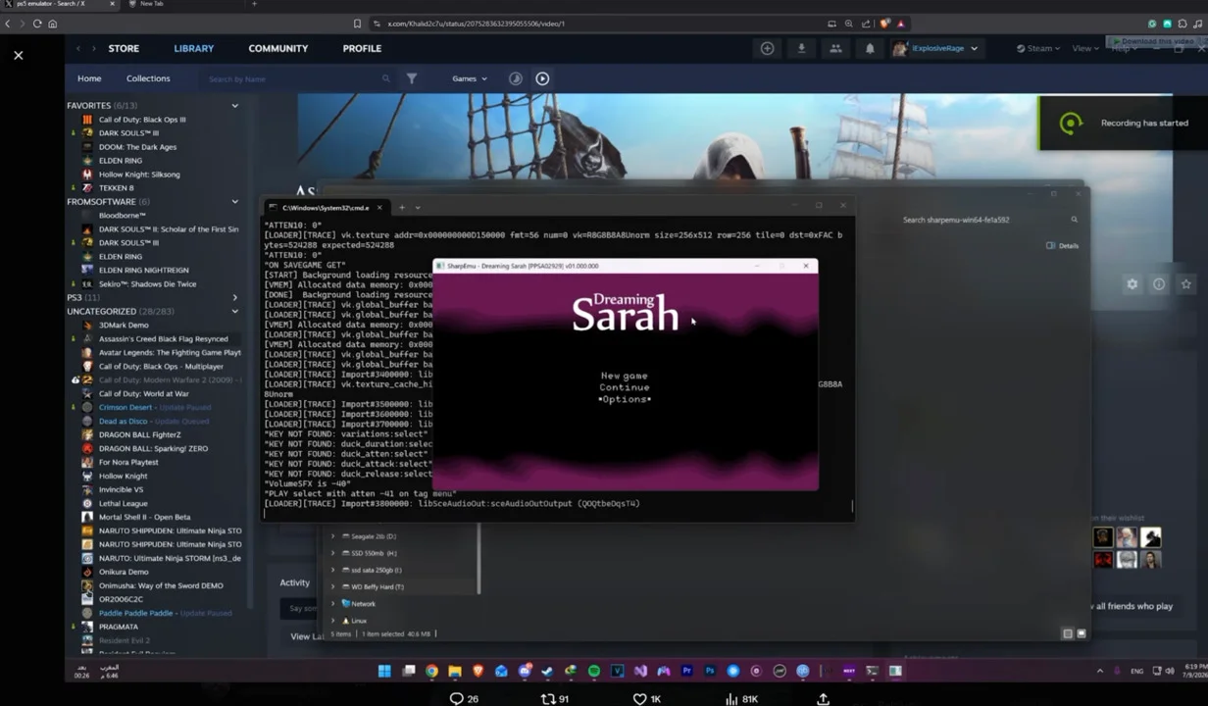The height and width of the screenshot is (706, 1208).
Task: Click the Collections link
Action: pos(148,78)
